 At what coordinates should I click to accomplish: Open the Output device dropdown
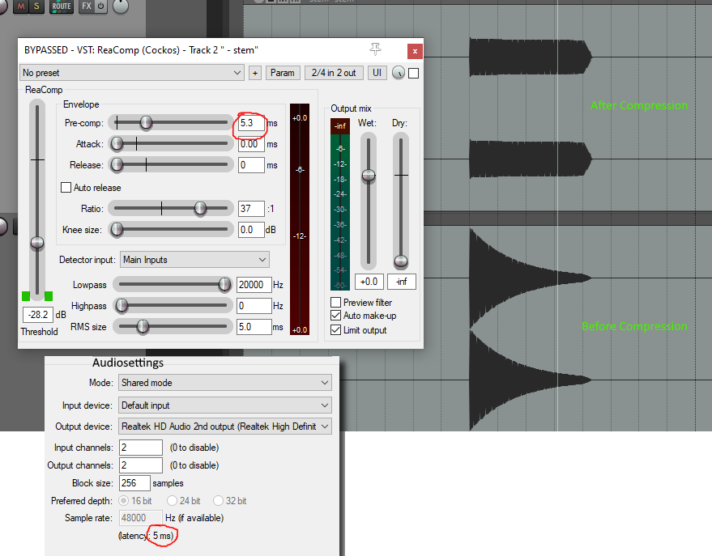click(225, 427)
